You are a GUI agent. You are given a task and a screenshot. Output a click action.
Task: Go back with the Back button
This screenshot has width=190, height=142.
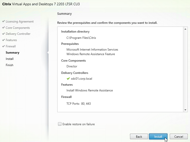[x=139, y=136]
